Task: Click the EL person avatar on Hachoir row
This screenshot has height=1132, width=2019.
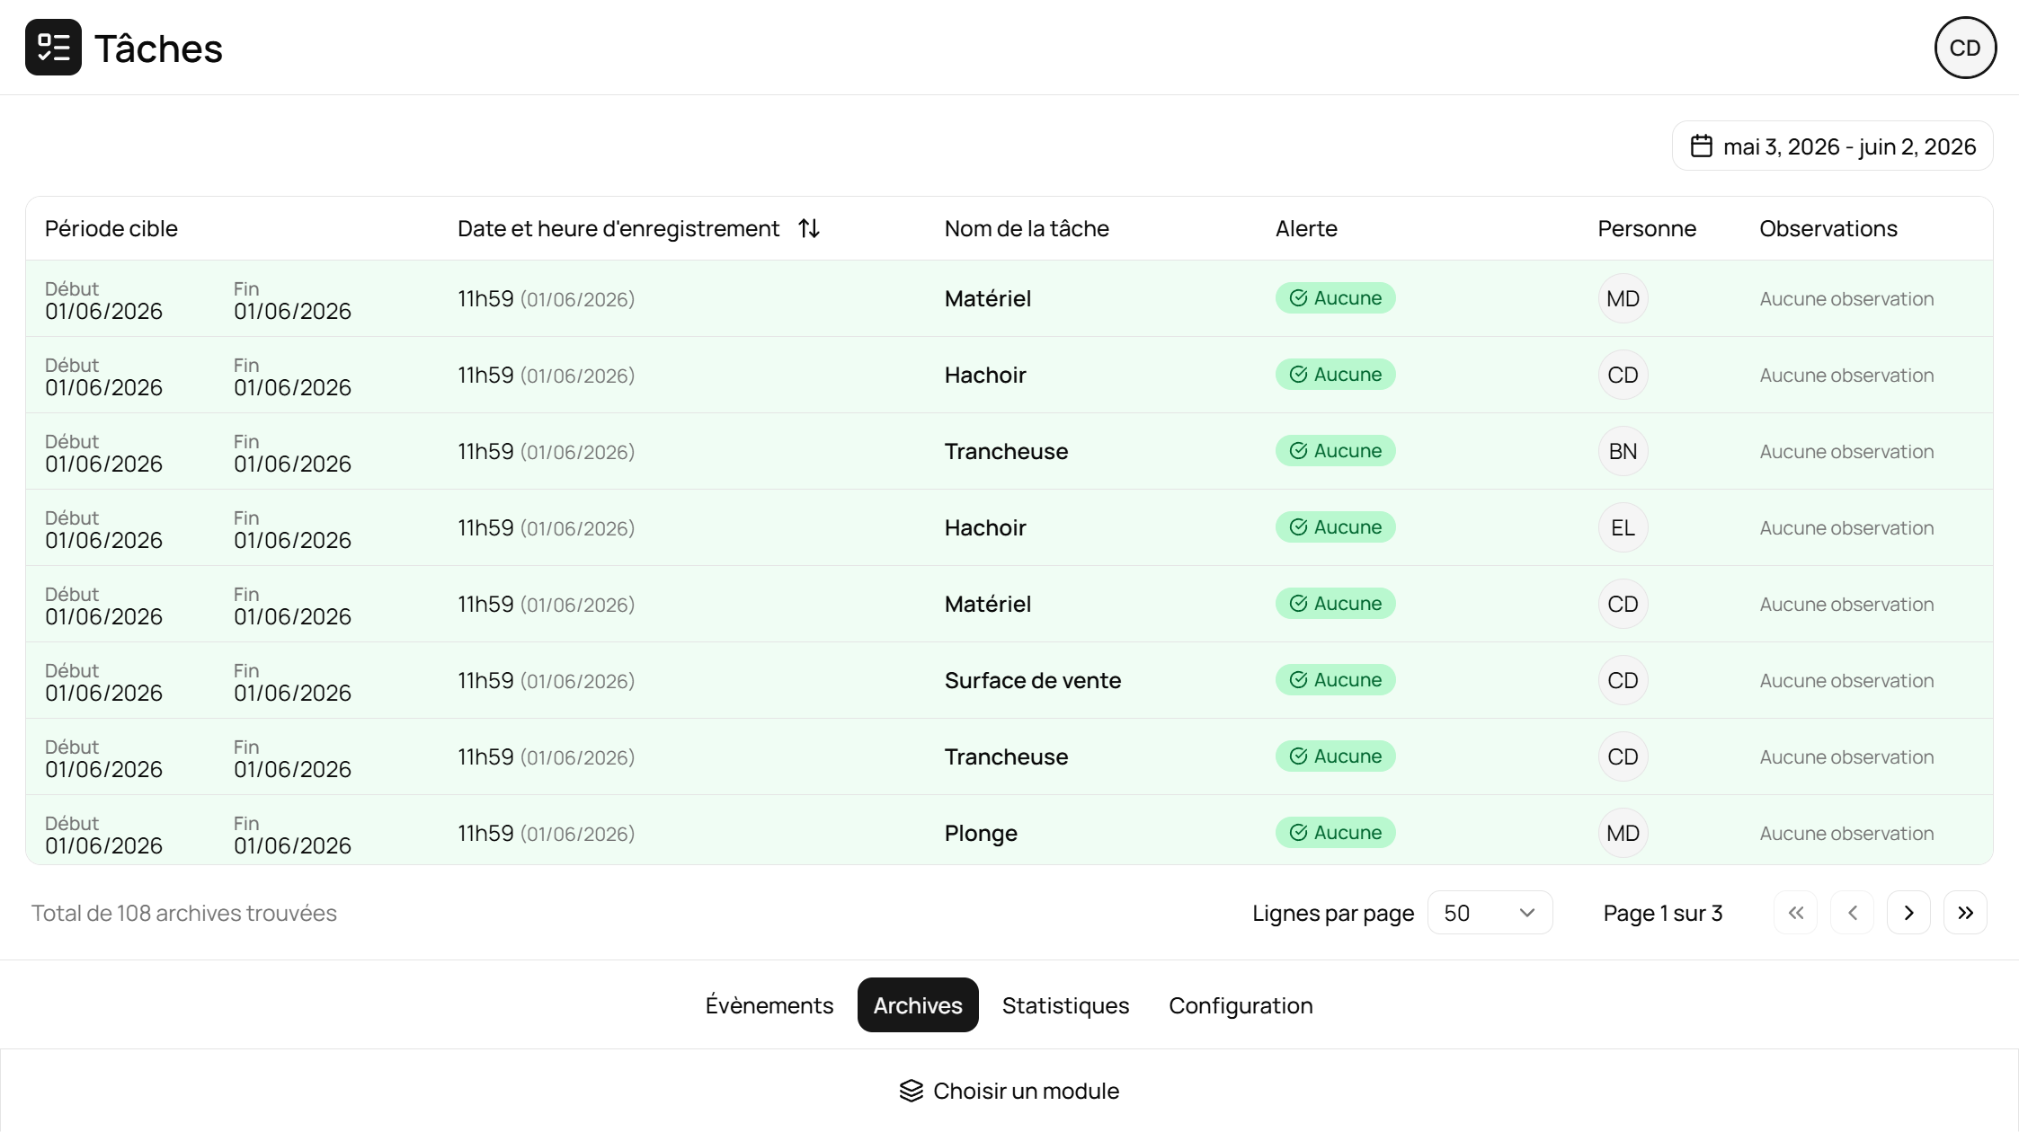Action: click(1623, 527)
